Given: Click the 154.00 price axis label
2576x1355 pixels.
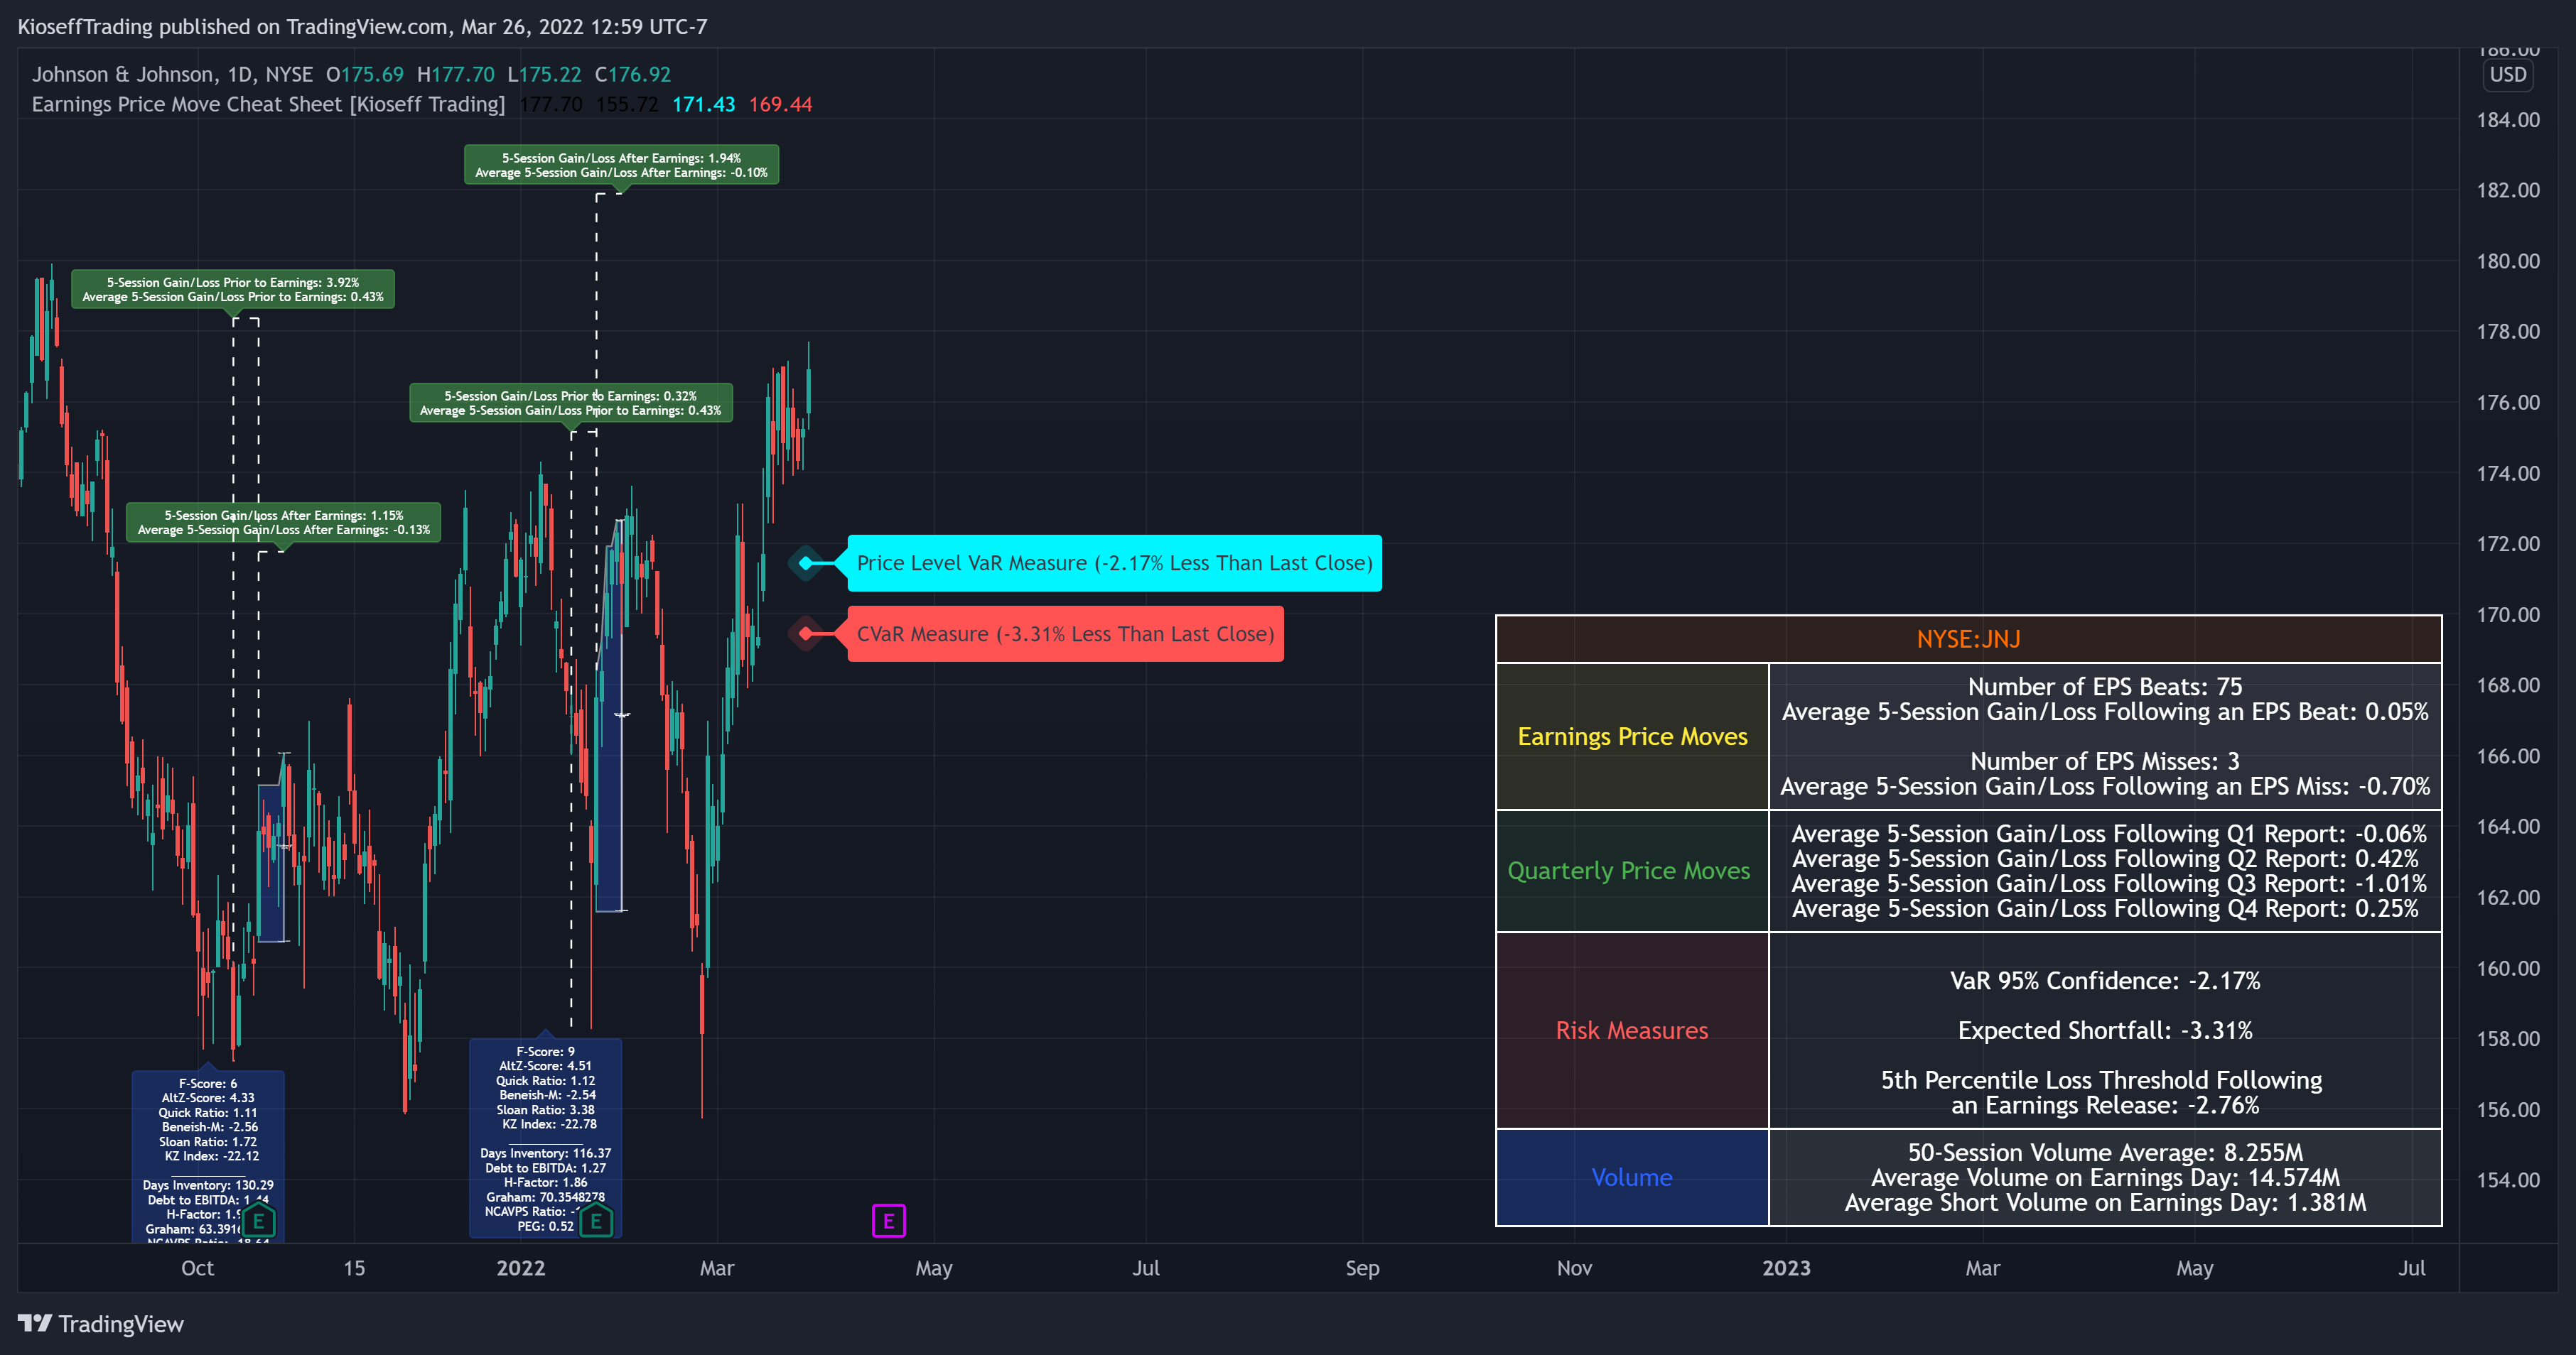Looking at the screenshot, I should pyautogui.click(x=2507, y=1180).
